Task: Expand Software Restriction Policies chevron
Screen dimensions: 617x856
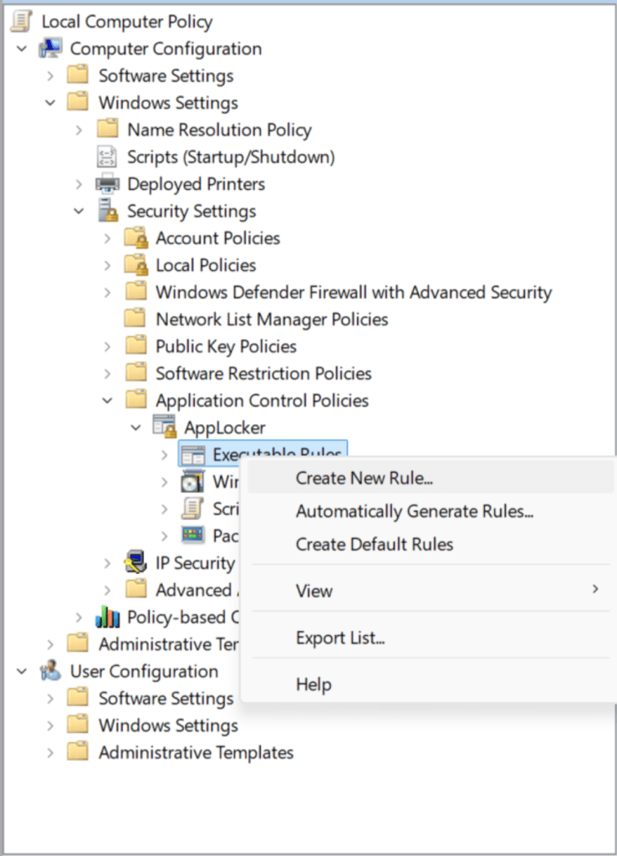Action: point(107,374)
